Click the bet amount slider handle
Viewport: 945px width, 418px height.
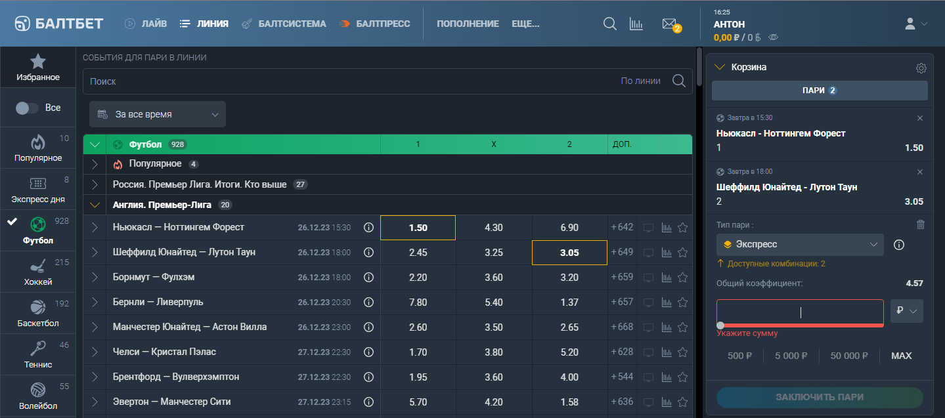pos(720,325)
